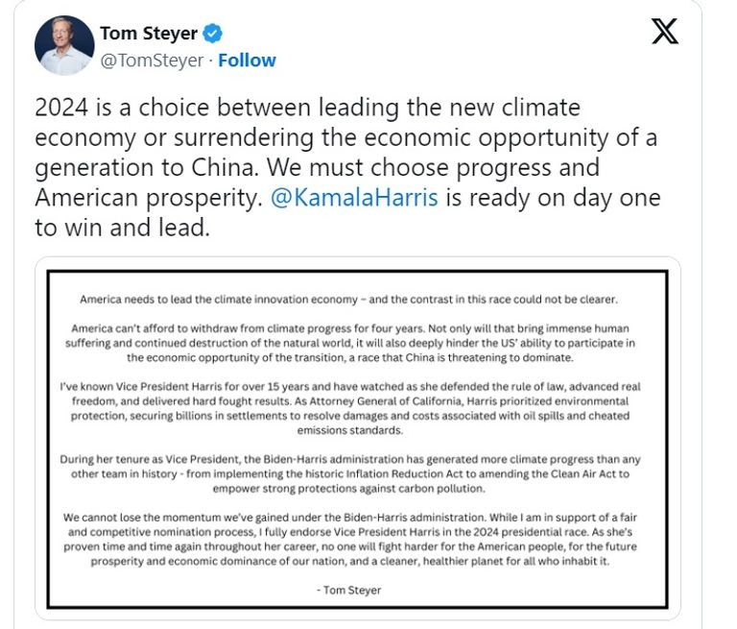The width and height of the screenshot is (737, 629).
Task: Open the X logo
Action: [664, 32]
